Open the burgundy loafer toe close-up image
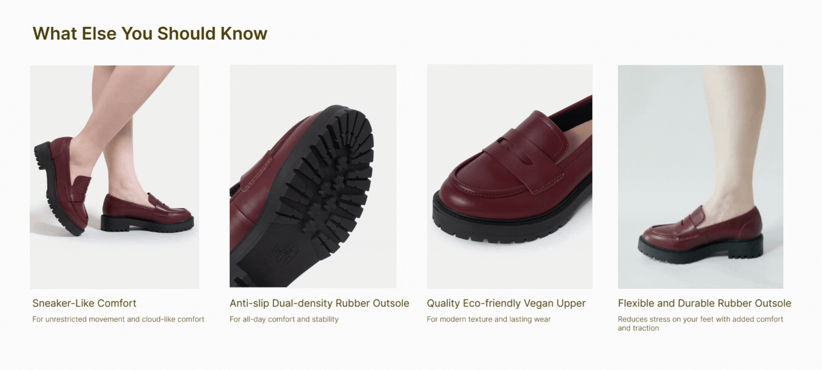822x370 pixels. [510, 176]
